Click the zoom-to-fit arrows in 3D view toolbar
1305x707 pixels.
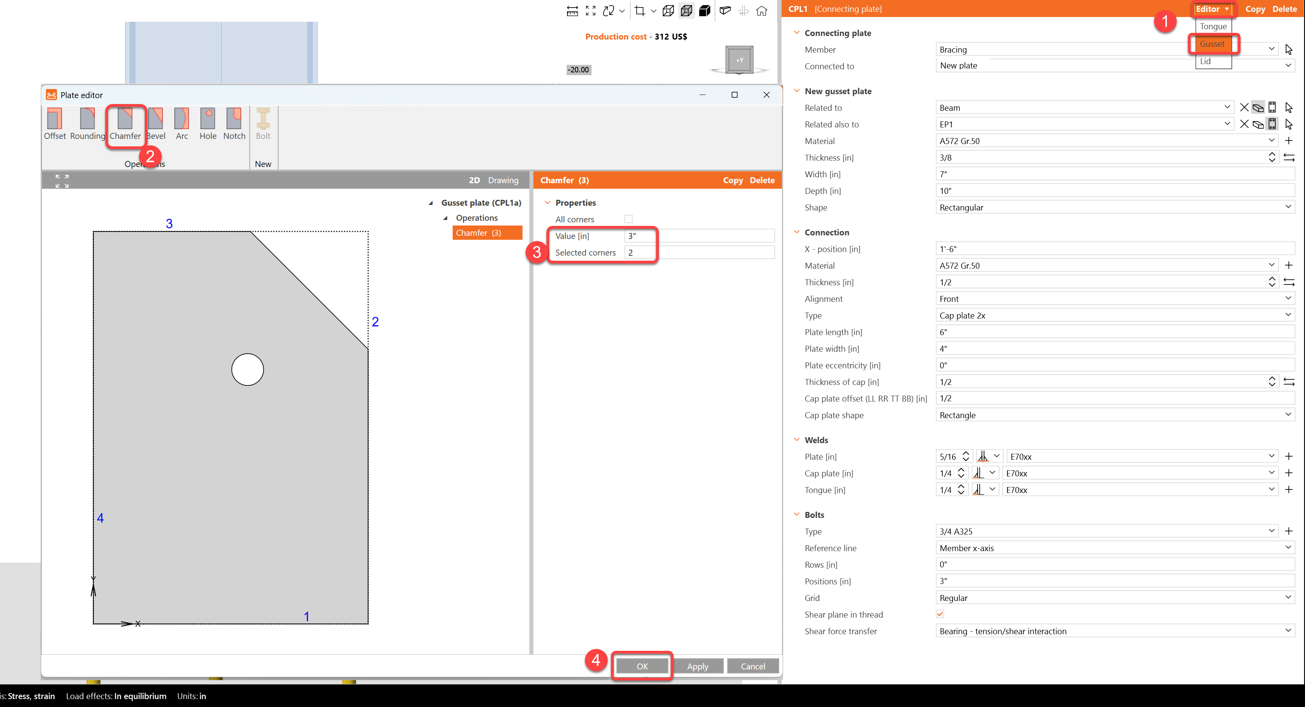(591, 11)
